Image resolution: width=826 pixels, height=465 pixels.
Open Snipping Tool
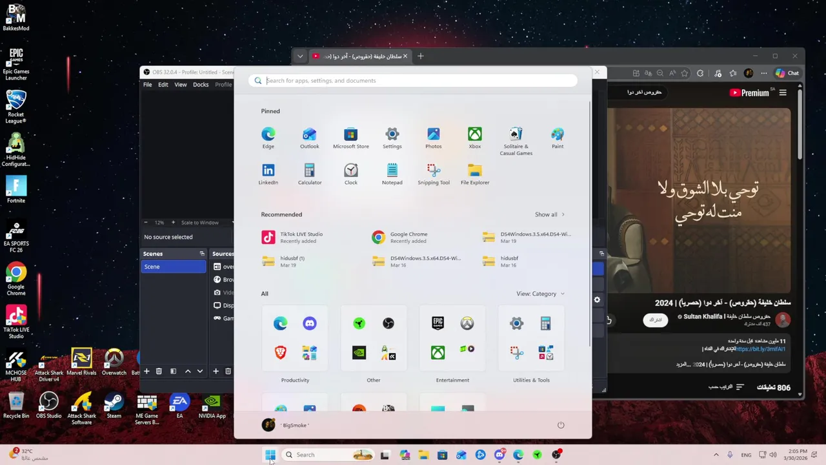tap(433, 174)
